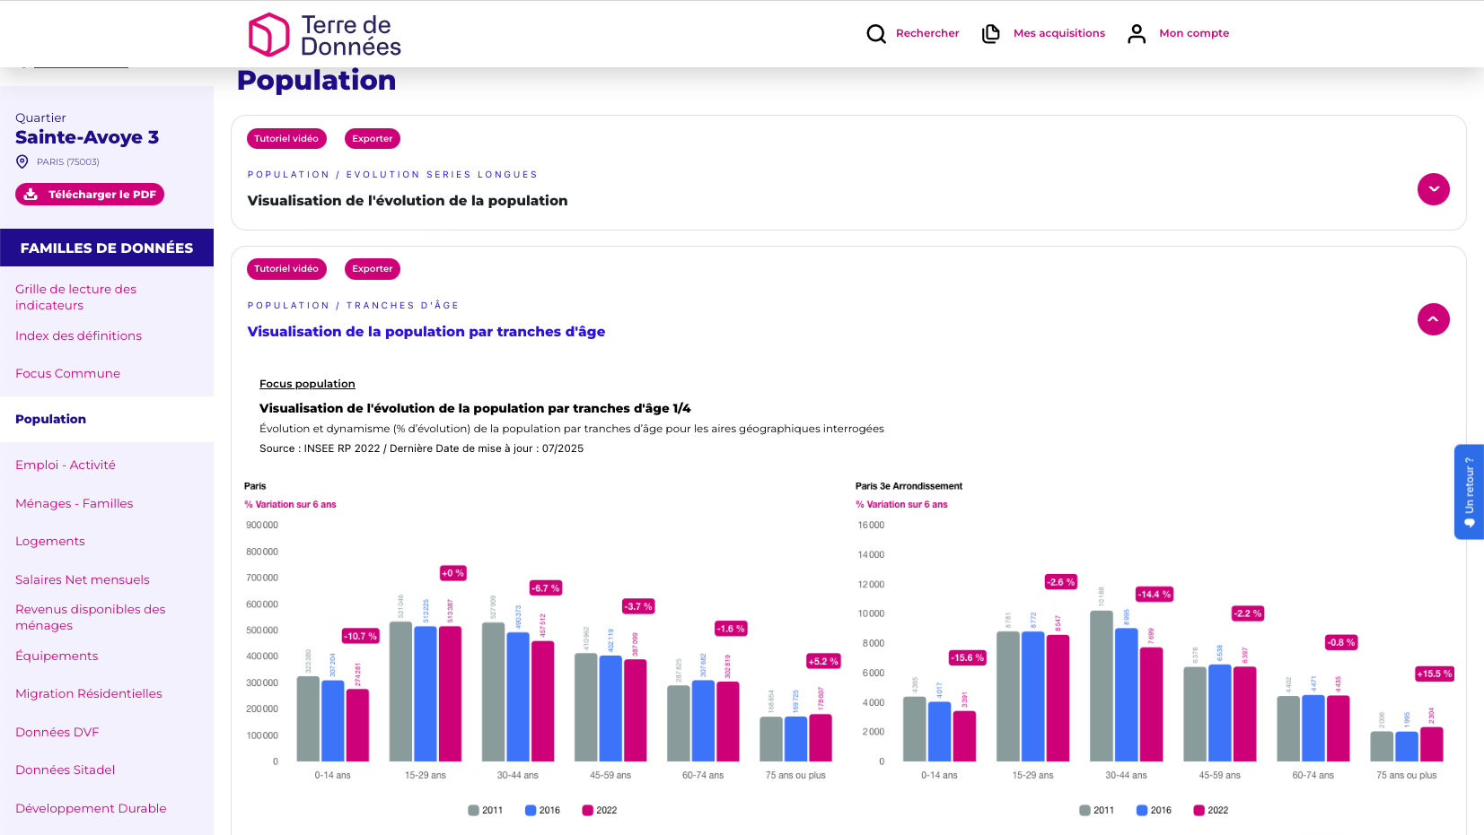1484x835 pixels.
Task: Open Emploi - Activité in the sidebar
Action: coord(66,465)
